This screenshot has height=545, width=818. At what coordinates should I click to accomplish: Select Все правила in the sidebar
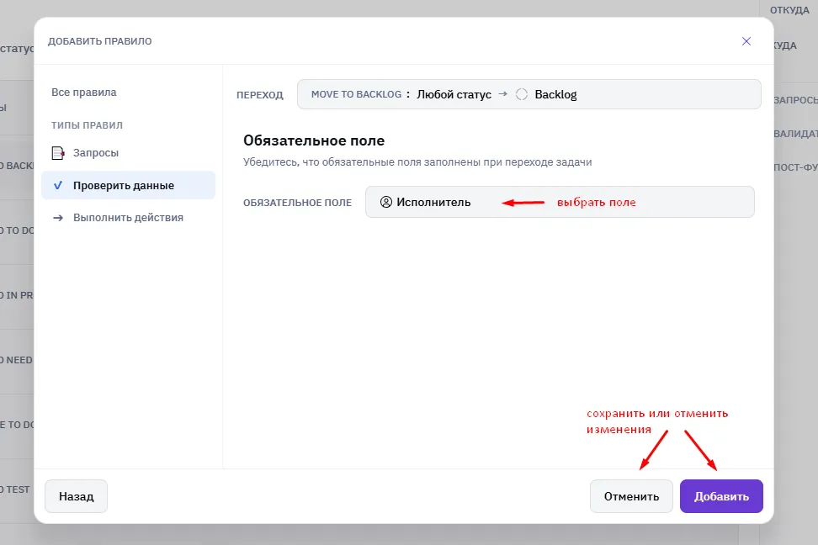click(84, 93)
